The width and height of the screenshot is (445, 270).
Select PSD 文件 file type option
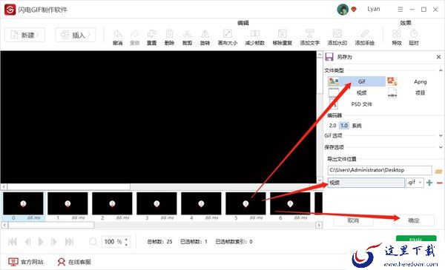(x=357, y=104)
